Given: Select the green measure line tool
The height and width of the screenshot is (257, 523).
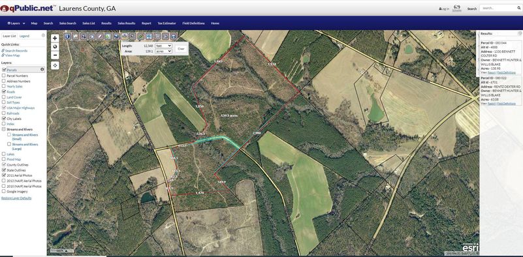Looking at the screenshot, I should click(141, 36).
